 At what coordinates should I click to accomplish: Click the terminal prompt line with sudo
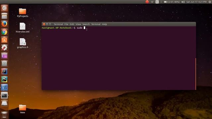(64, 28)
